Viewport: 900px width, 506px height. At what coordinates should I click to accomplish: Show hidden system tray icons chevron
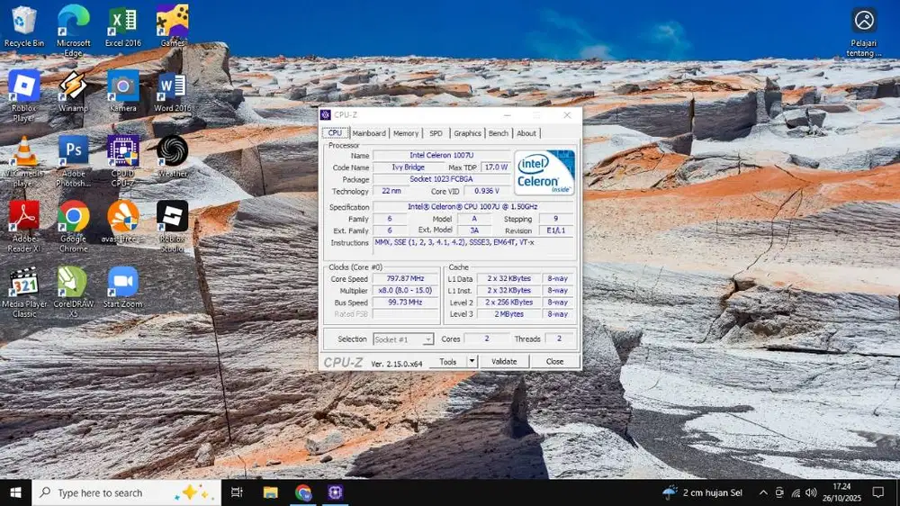763,492
